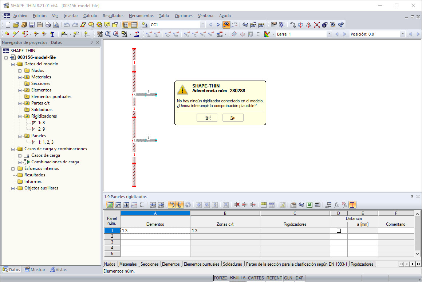Screen dimensions: 422x282
Task: Toggle REFENT in the status bar
Action: coord(274,278)
